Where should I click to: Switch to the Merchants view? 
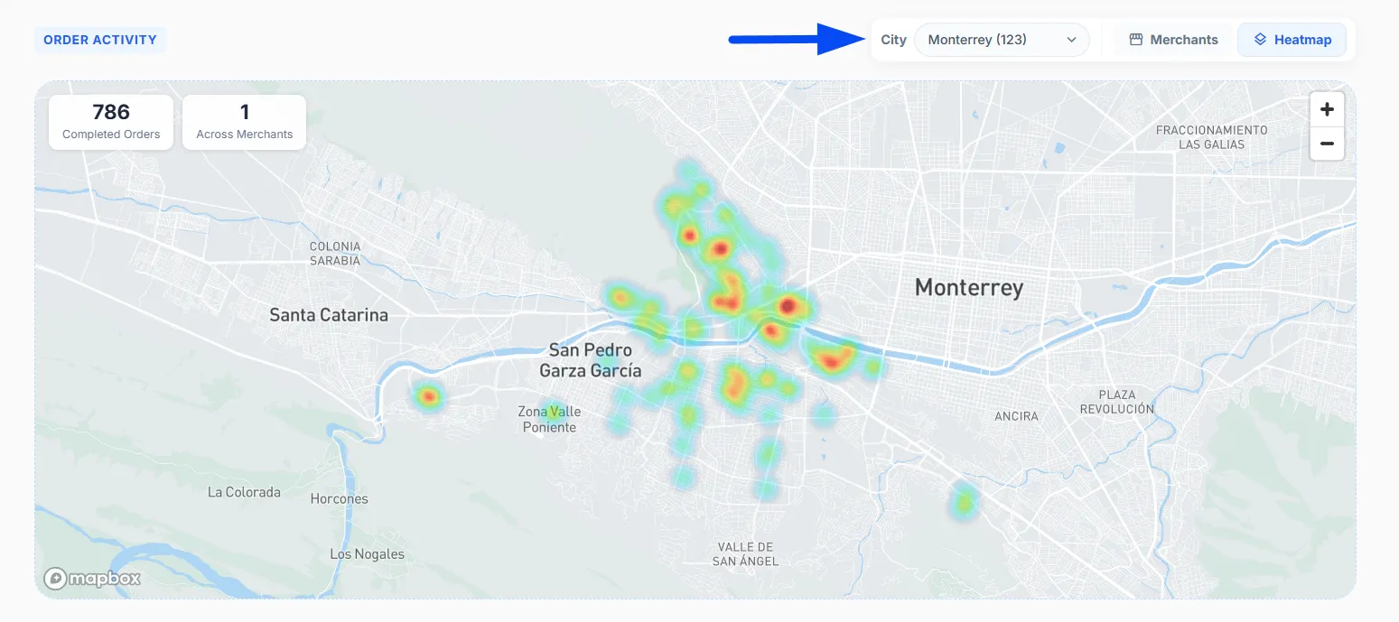click(x=1173, y=40)
